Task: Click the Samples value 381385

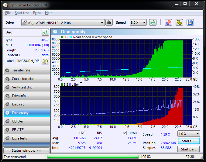Action: (166, 148)
